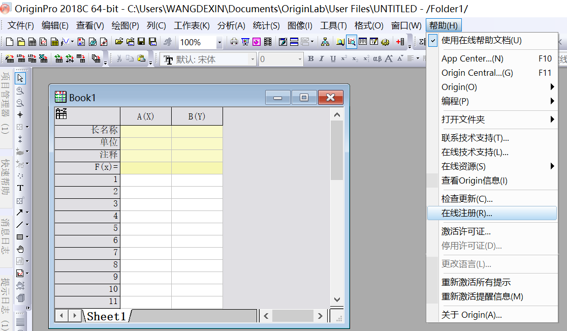Click Book1 vertical scrollbar down arrow

(x=337, y=299)
